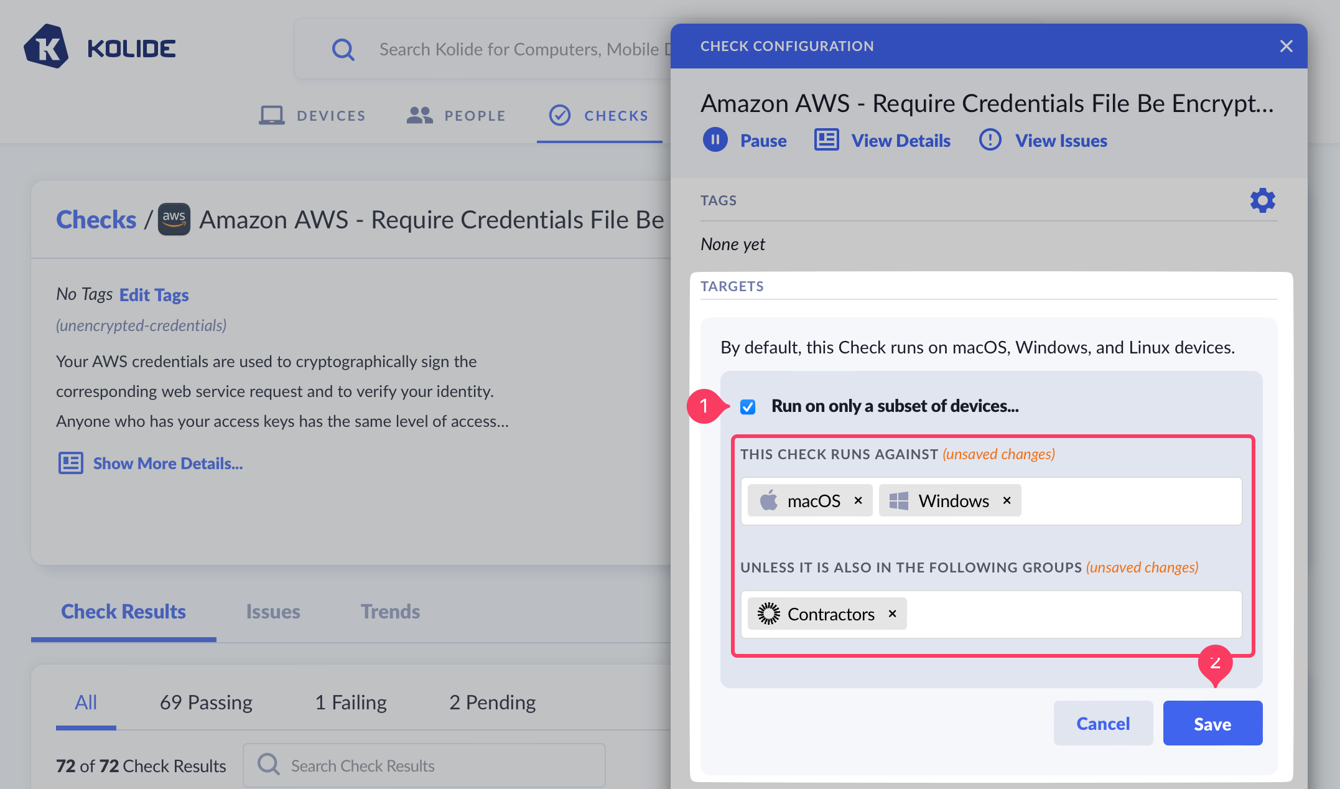Filter results by 1 Failing

click(x=351, y=703)
